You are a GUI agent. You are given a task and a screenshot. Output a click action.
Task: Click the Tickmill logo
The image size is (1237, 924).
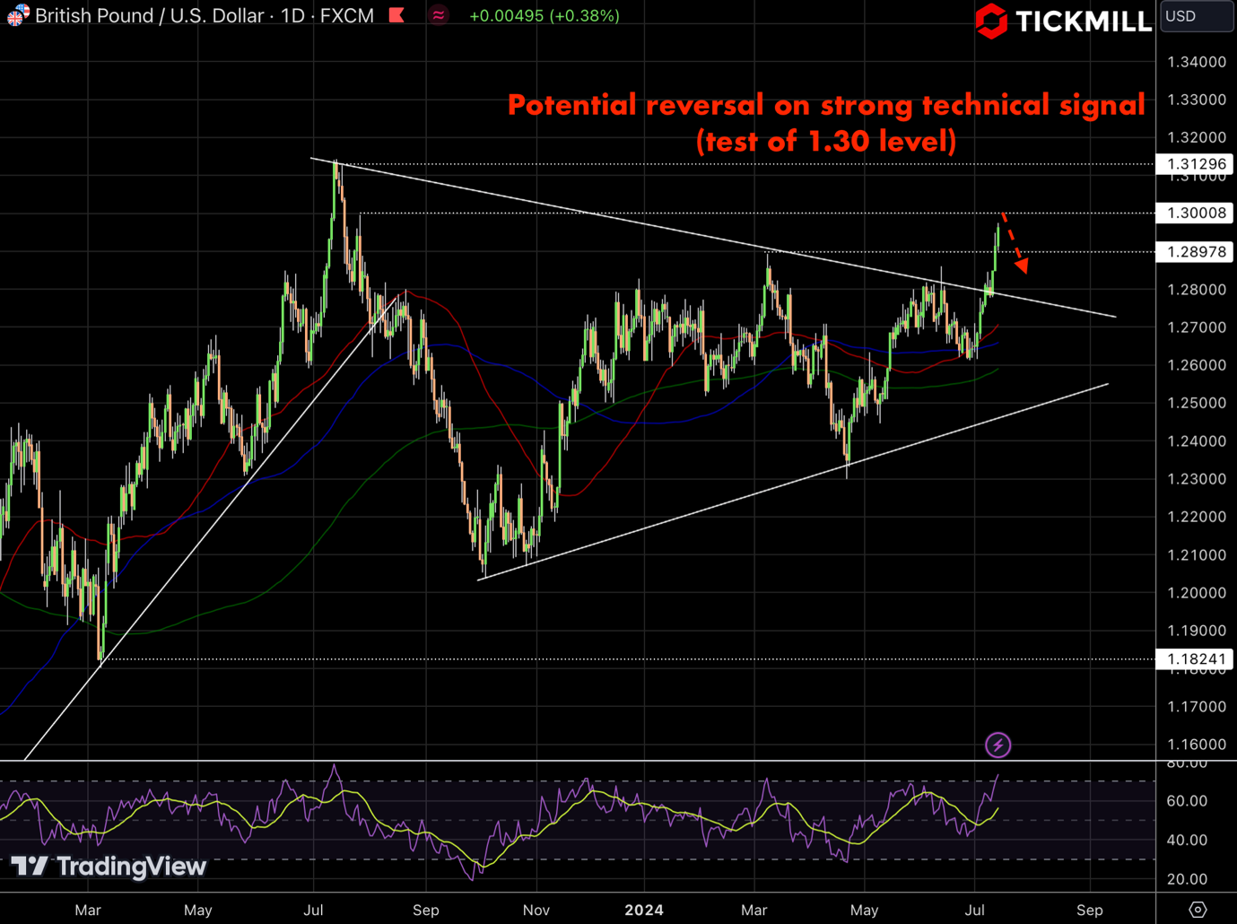[x=1063, y=21]
